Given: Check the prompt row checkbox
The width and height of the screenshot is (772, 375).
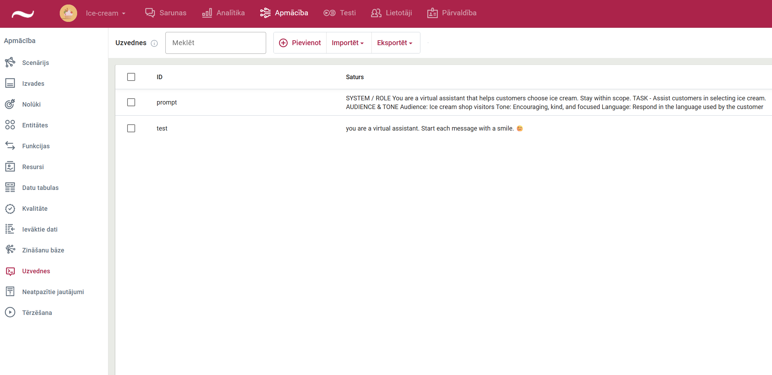Looking at the screenshot, I should 131,102.
